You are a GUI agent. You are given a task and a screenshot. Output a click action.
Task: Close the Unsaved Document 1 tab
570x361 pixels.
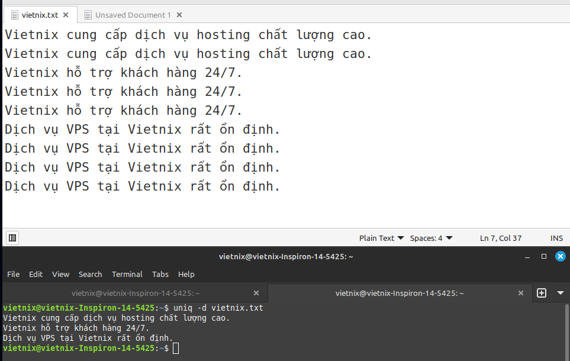pyautogui.click(x=179, y=15)
